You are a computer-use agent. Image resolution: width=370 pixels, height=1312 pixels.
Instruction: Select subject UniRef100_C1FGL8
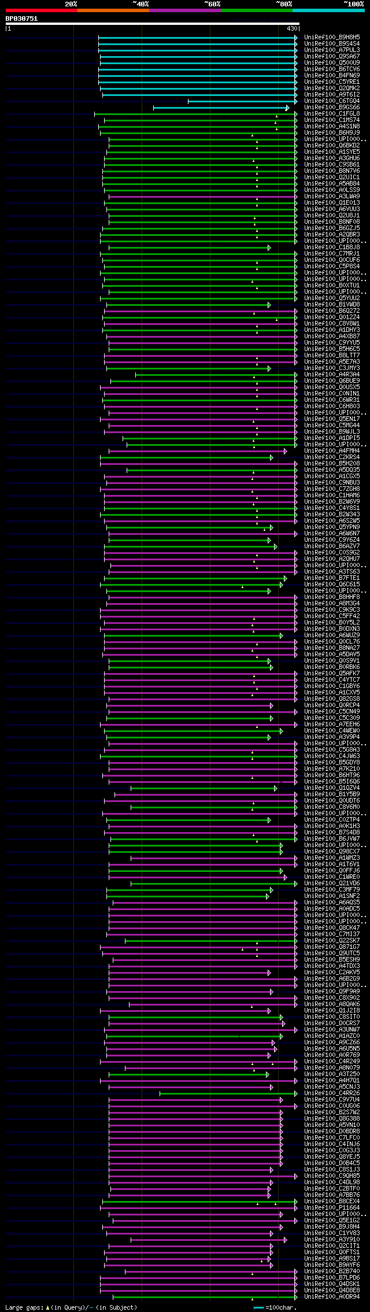tap(332, 113)
